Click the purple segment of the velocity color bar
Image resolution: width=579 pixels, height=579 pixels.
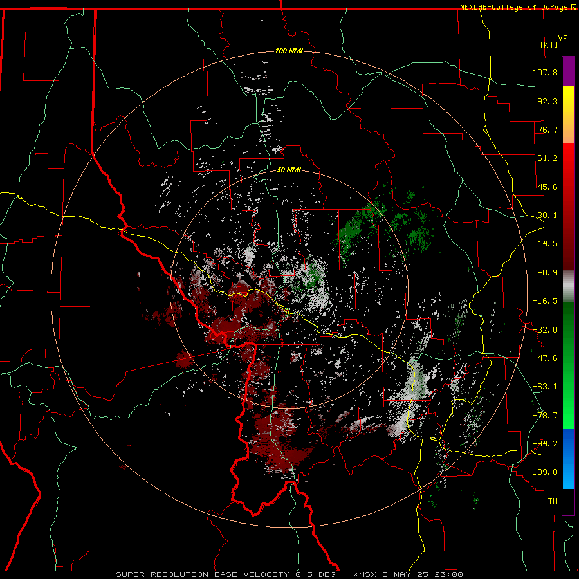coord(568,72)
